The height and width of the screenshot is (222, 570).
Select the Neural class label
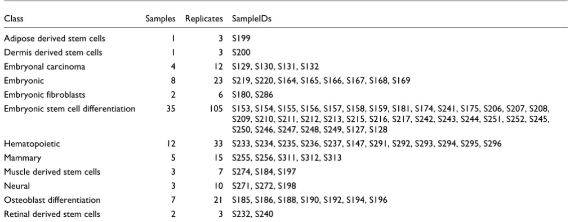[17, 186]
